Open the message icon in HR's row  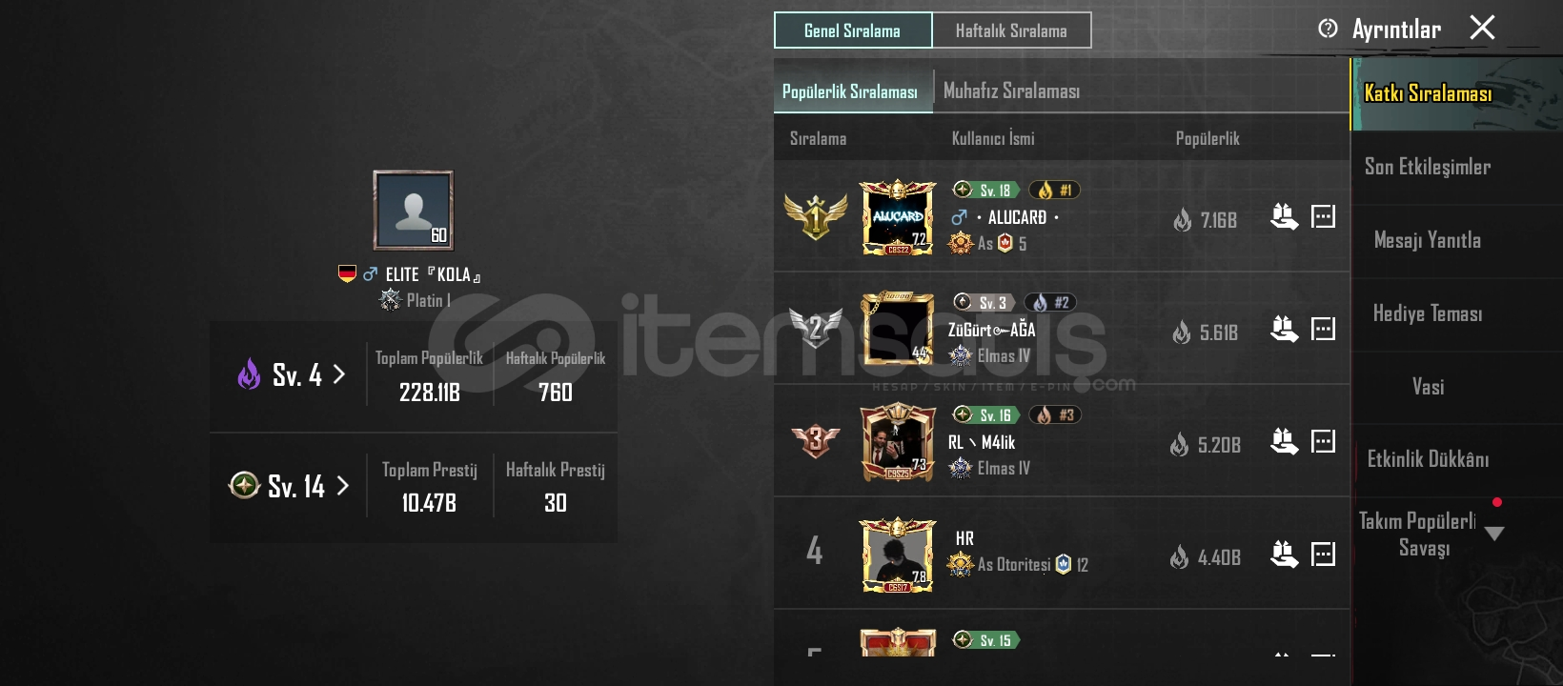coord(1324,554)
